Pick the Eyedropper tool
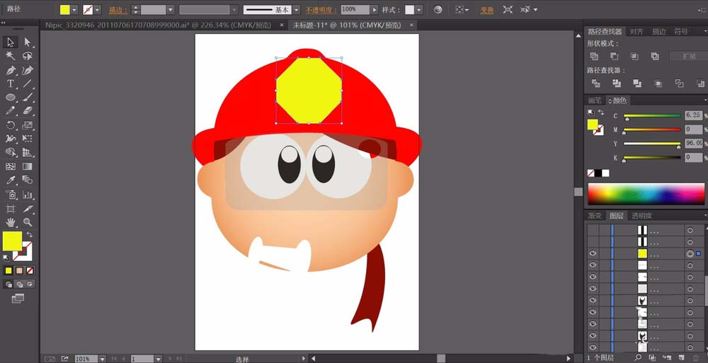The image size is (708, 363). 11,180
